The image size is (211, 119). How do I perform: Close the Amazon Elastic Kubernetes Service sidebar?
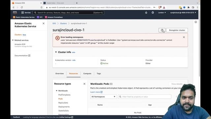[x=44, y=23]
